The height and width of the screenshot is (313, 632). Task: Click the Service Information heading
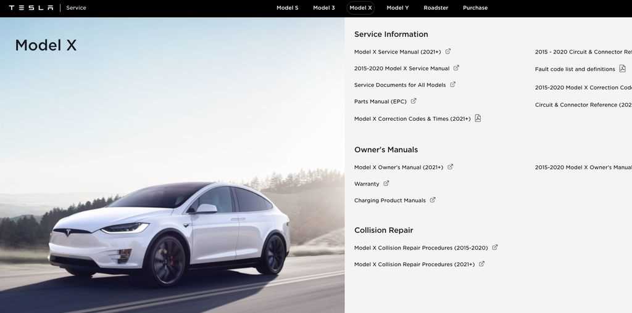(391, 35)
